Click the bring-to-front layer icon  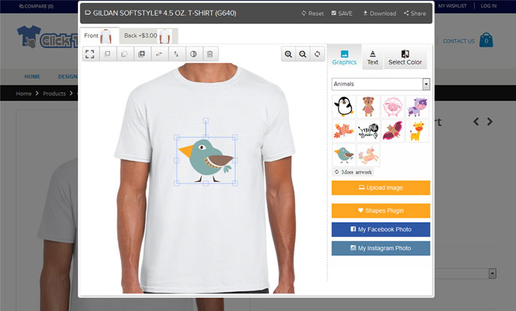pos(107,54)
